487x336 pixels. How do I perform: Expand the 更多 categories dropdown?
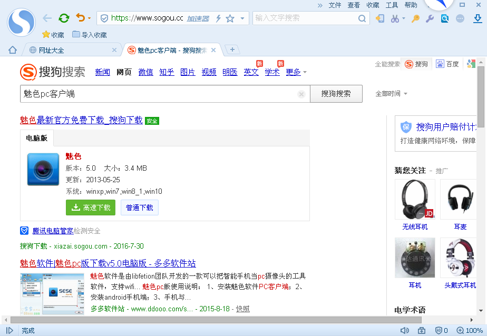(296, 72)
